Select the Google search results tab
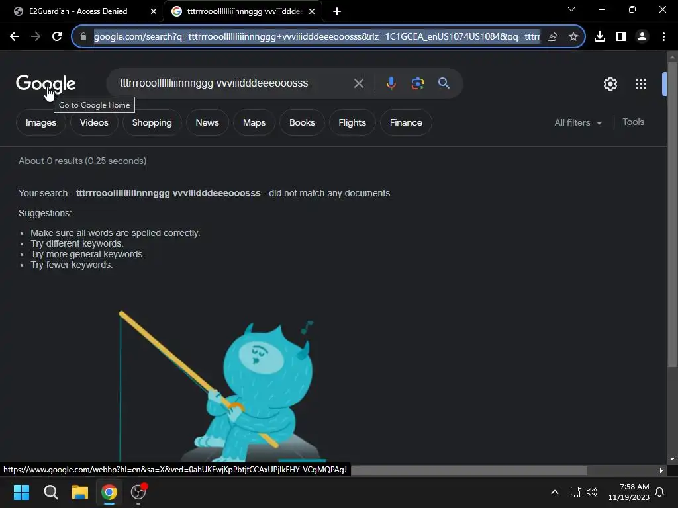 pyautogui.click(x=243, y=11)
